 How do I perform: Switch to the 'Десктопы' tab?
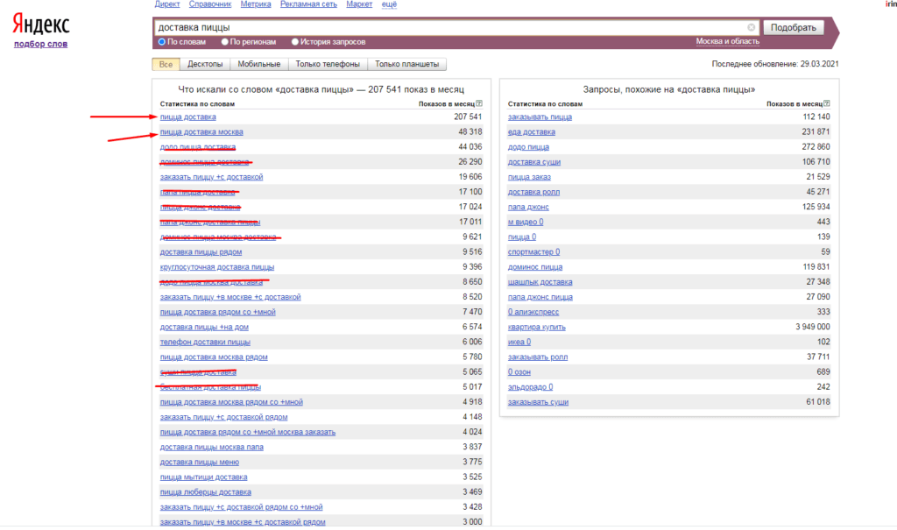pyautogui.click(x=207, y=64)
